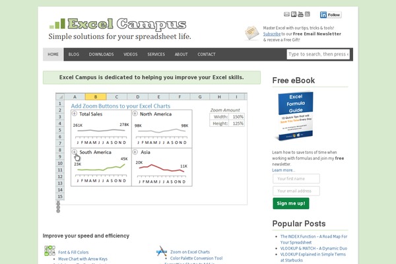The height and width of the screenshot is (264, 396).
Task: Click in the site search box
Action: click(x=318, y=54)
